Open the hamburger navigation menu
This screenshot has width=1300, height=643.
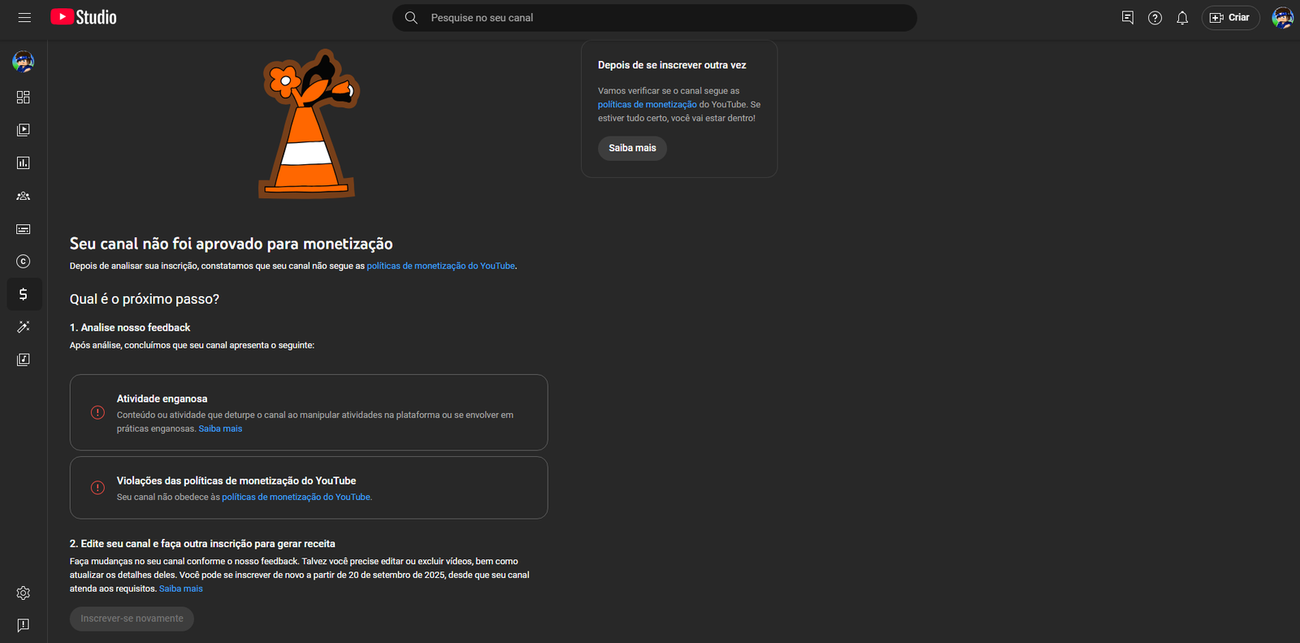pyautogui.click(x=24, y=17)
